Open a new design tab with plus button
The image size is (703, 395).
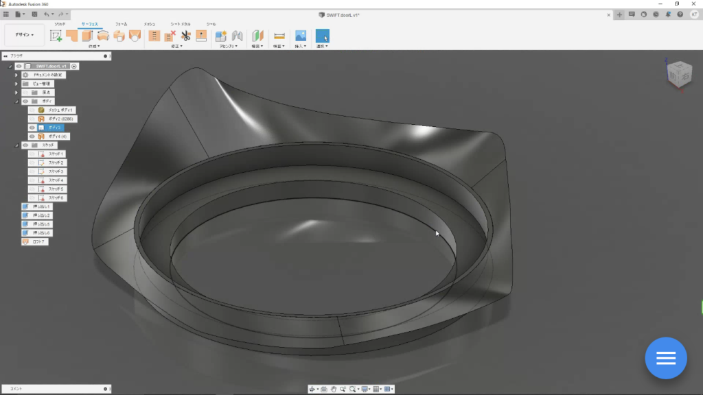[620, 15]
